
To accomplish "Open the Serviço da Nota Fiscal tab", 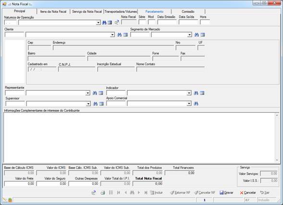I will click(x=87, y=12).
